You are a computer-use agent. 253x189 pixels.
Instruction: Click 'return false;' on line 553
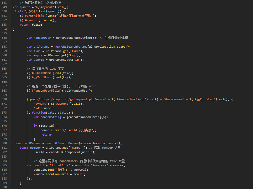coord(31,25)
